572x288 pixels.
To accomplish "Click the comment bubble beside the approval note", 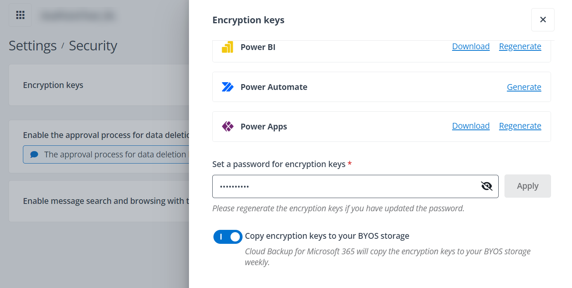I will 34,154.
